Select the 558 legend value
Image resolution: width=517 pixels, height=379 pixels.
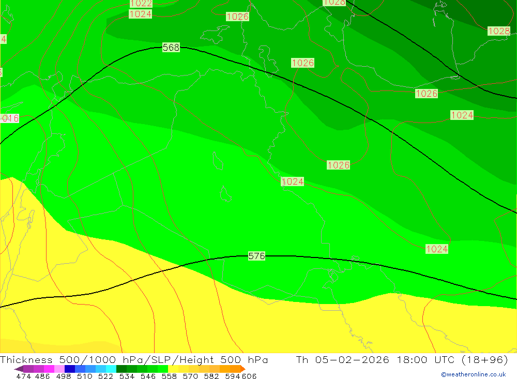pos(169,376)
